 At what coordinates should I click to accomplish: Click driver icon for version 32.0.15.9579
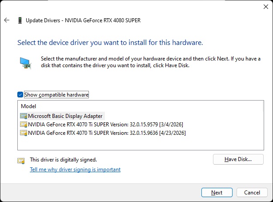(24, 125)
